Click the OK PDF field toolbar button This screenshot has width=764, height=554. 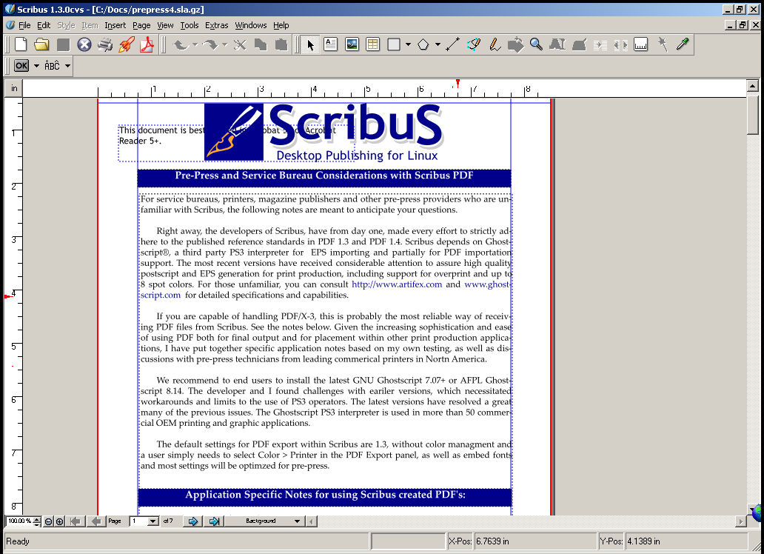(21, 66)
